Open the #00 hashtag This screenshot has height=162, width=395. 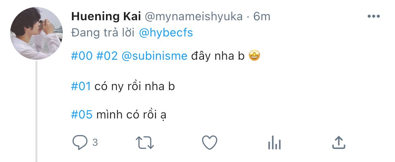[x=82, y=56]
